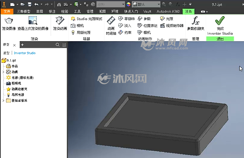Screen dimensions: 244x158
Task: Open the browser panel hamburger menu
Action: pos(64,45)
